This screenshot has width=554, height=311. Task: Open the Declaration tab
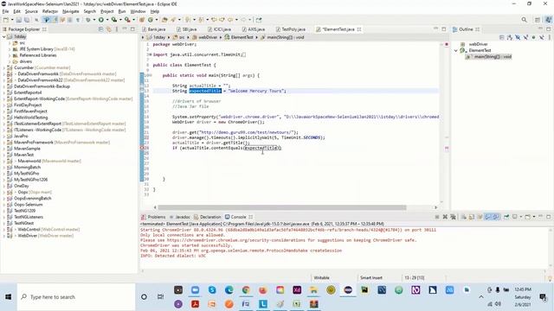coord(208,217)
